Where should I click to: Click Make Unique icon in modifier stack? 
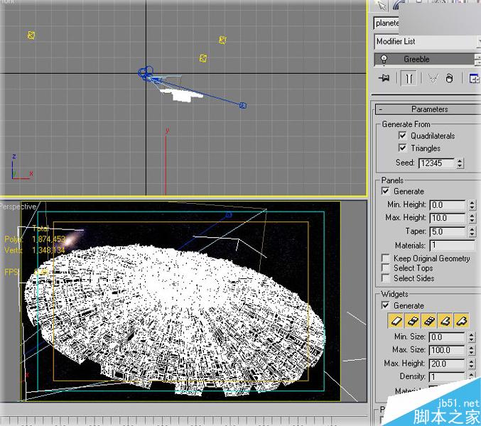pos(433,78)
